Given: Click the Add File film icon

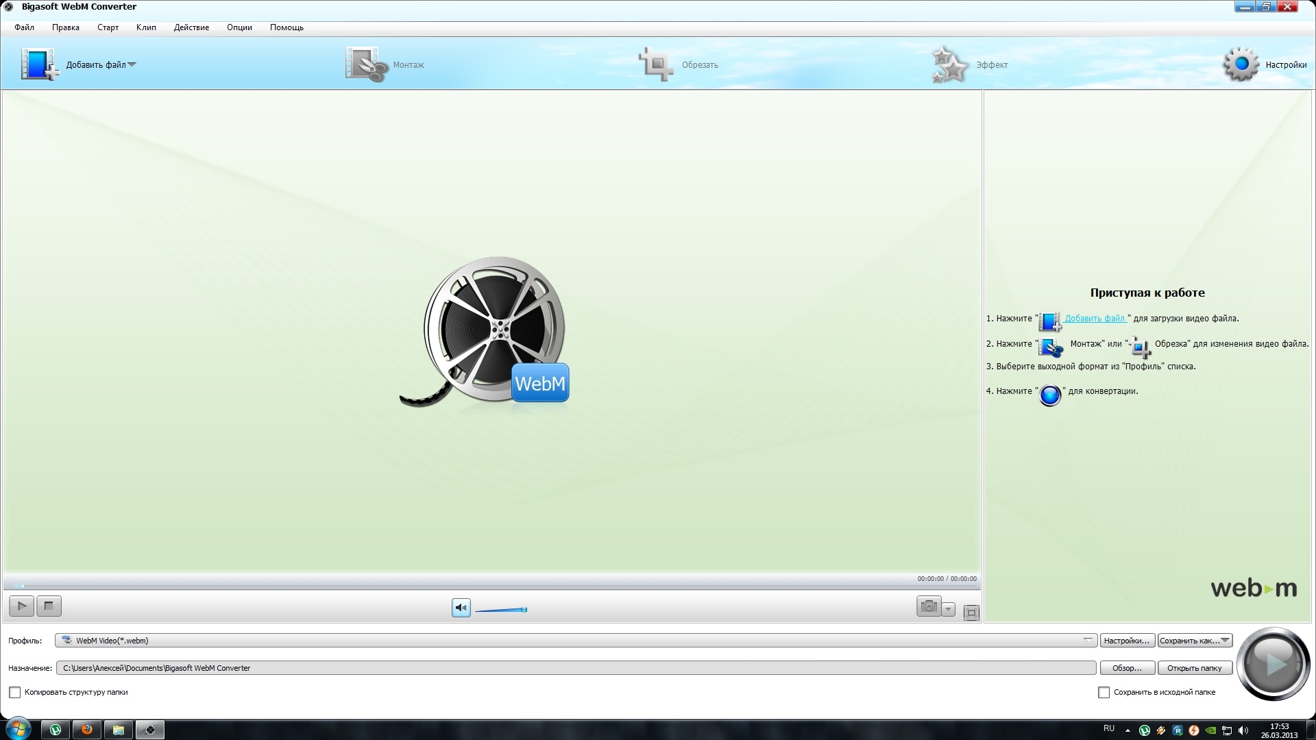Looking at the screenshot, I should [39, 64].
